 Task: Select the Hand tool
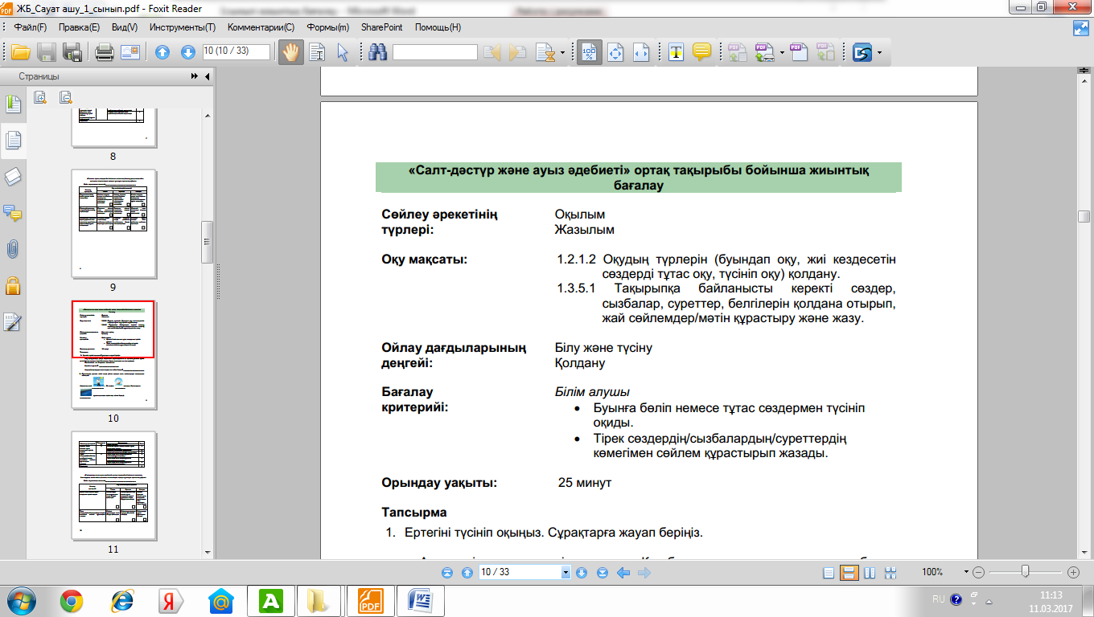point(290,53)
